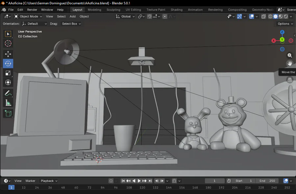Open the File menu
The image size is (296, 194).
tap(11, 10)
